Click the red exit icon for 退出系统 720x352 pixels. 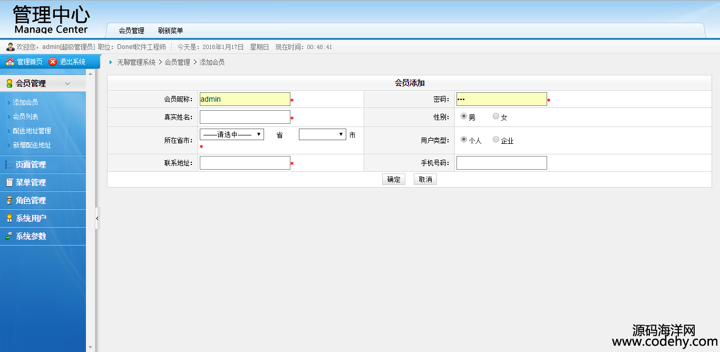point(53,62)
